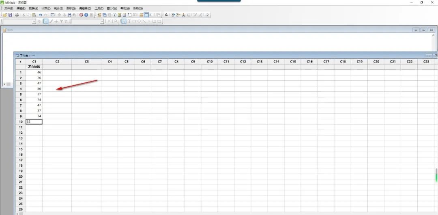Open the 编辑(E) menu
The image size is (438, 215).
click(21, 9)
